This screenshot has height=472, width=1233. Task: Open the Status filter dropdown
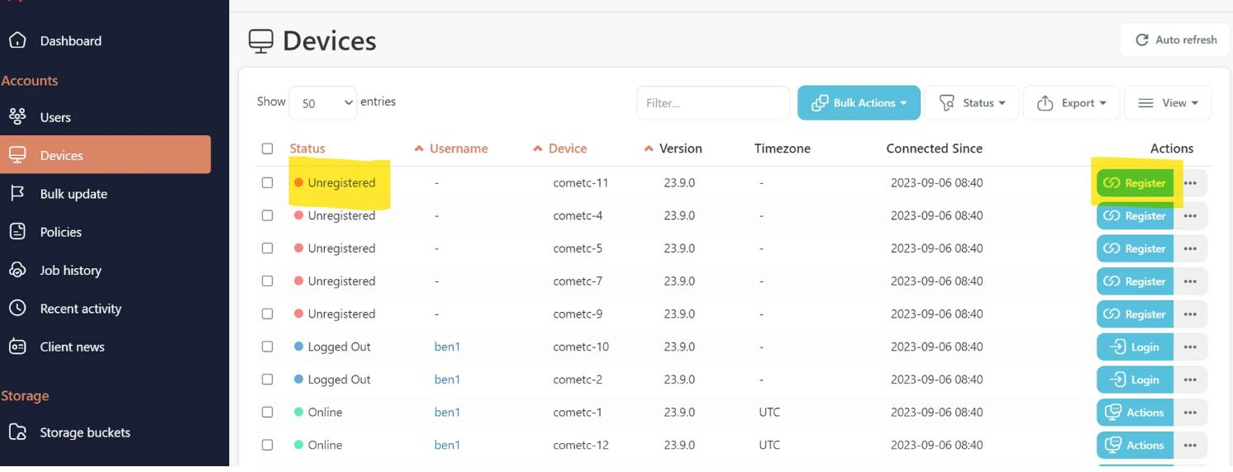971,103
